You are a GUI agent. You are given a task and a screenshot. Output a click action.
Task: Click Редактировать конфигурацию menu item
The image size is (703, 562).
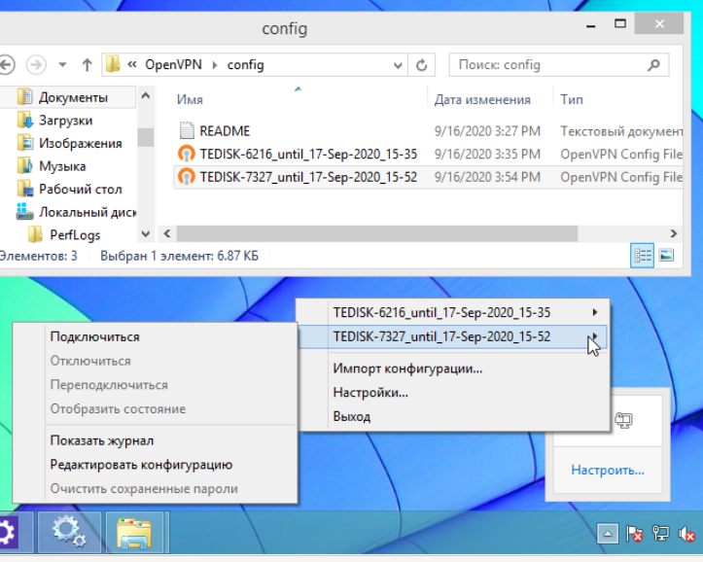pos(141,465)
